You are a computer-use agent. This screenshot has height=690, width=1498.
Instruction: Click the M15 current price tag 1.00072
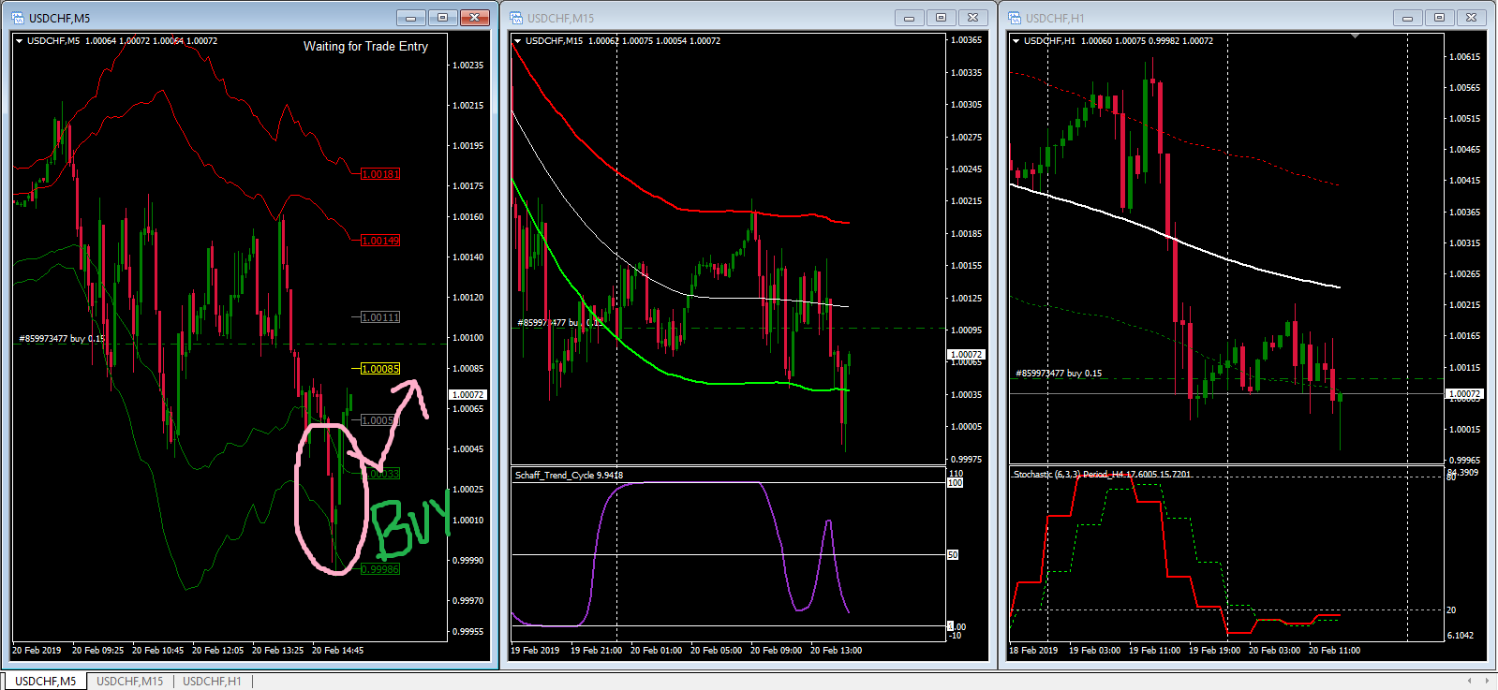pos(966,355)
